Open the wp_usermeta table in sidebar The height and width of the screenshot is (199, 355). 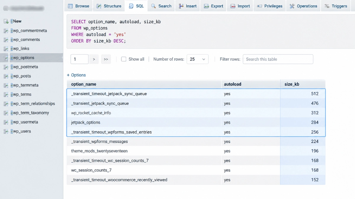click(x=25, y=122)
